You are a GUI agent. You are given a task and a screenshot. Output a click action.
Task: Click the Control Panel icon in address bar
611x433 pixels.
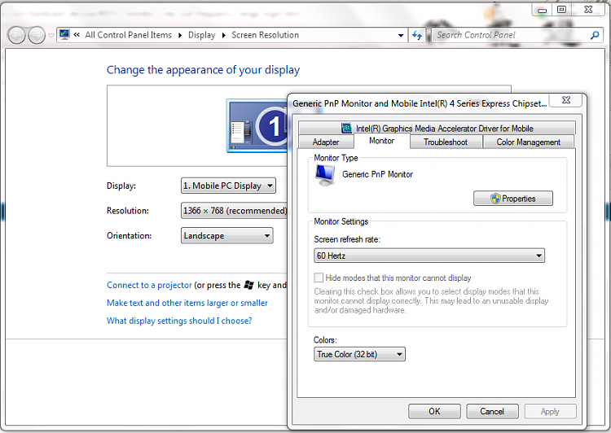[64, 35]
